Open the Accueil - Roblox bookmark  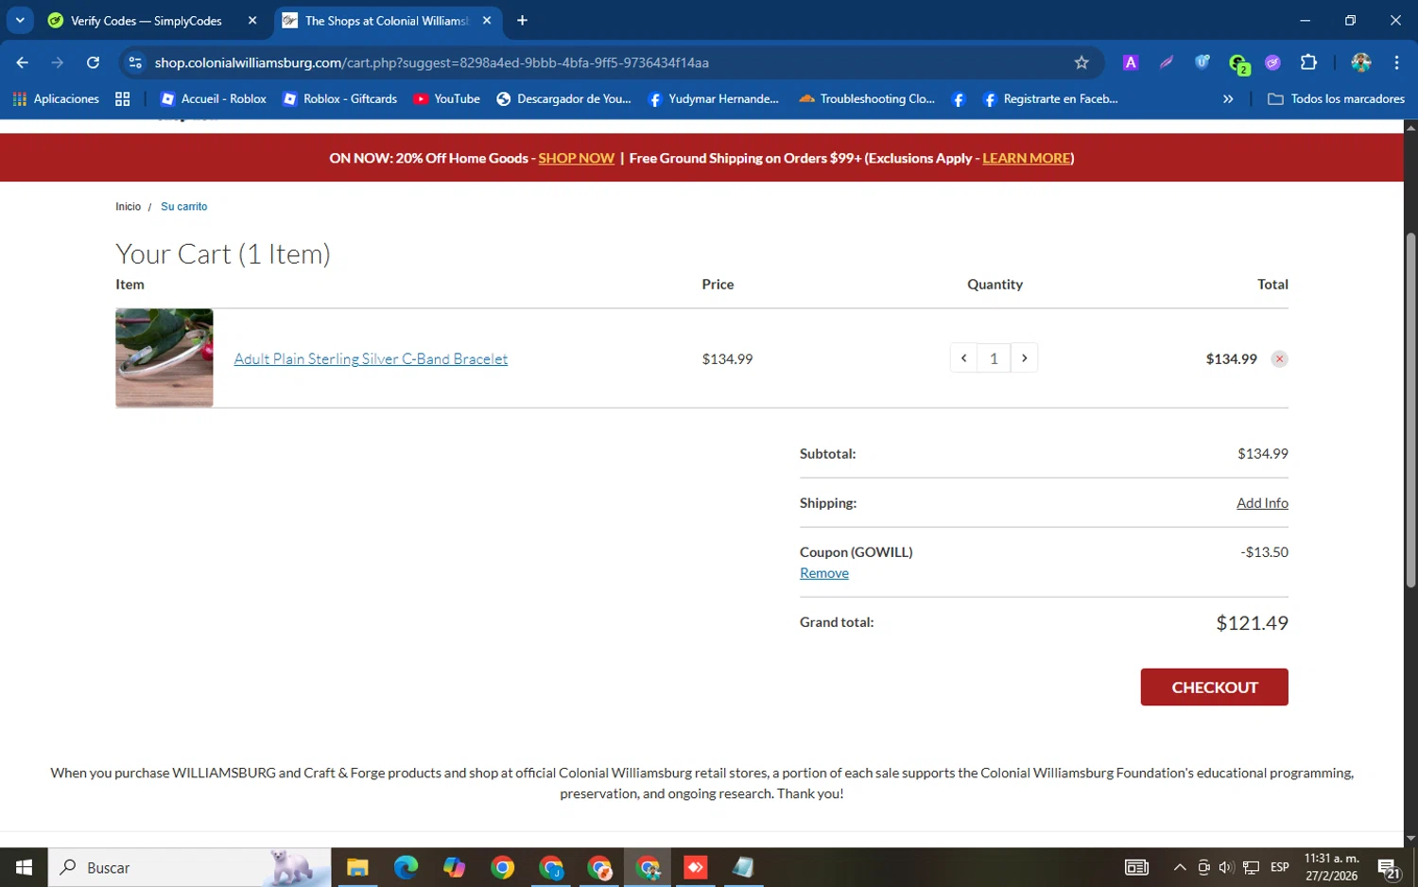[213, 98]
